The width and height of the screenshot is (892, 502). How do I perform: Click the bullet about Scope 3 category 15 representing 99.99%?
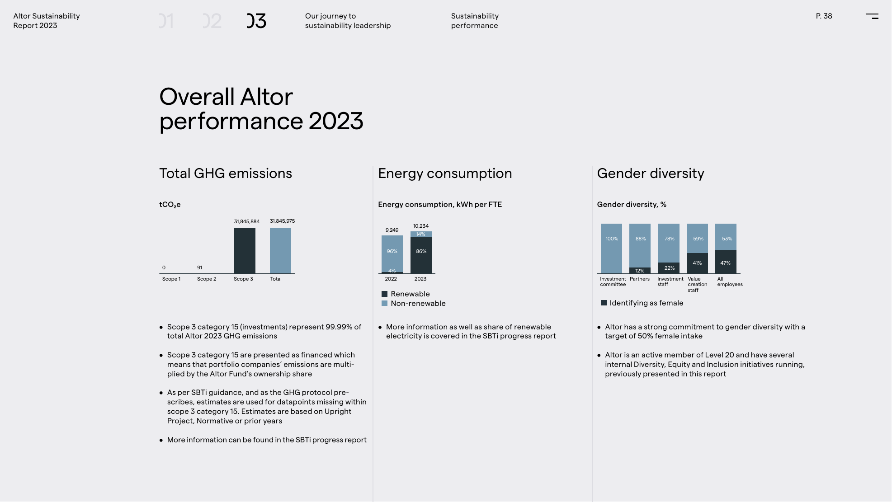[264, 331]
